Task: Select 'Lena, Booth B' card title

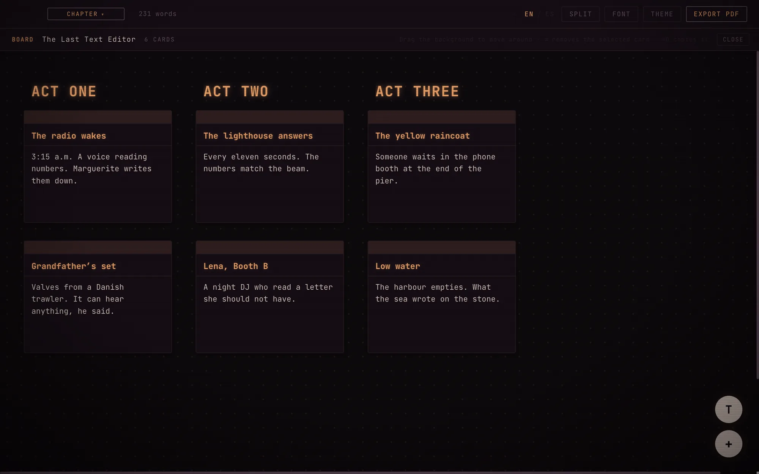Action: (x=236, y=266)
